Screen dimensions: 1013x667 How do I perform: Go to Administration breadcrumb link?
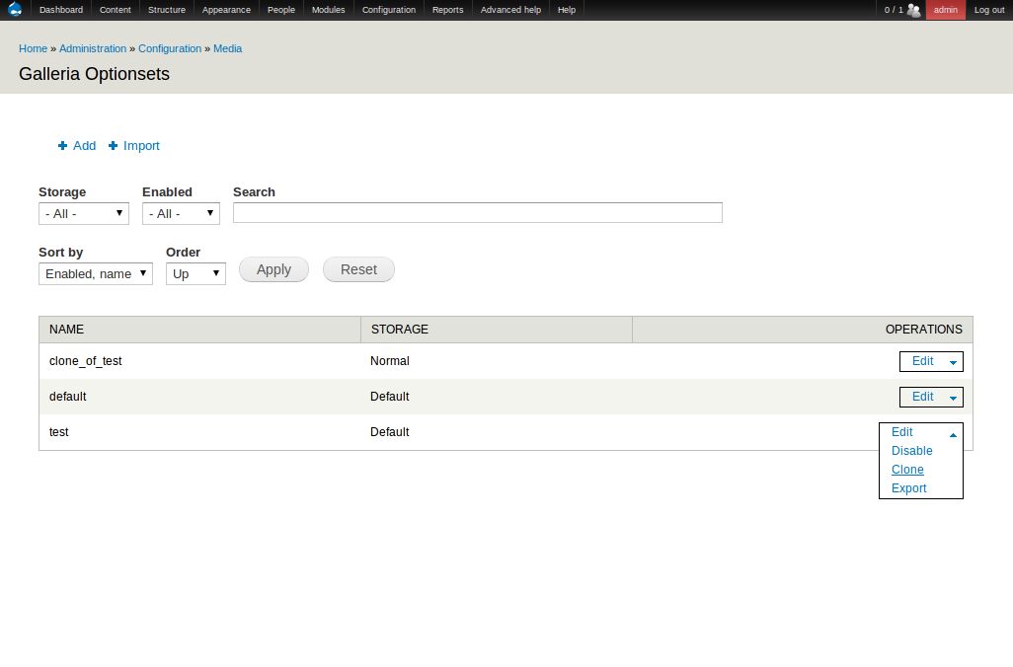[93, 48]
